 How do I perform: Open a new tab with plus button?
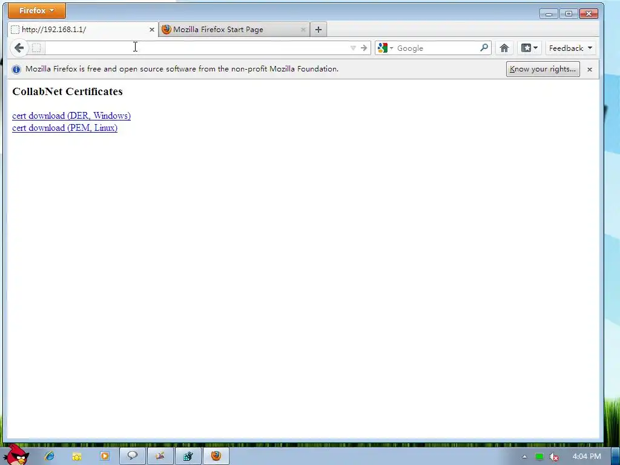pos(318,30)
